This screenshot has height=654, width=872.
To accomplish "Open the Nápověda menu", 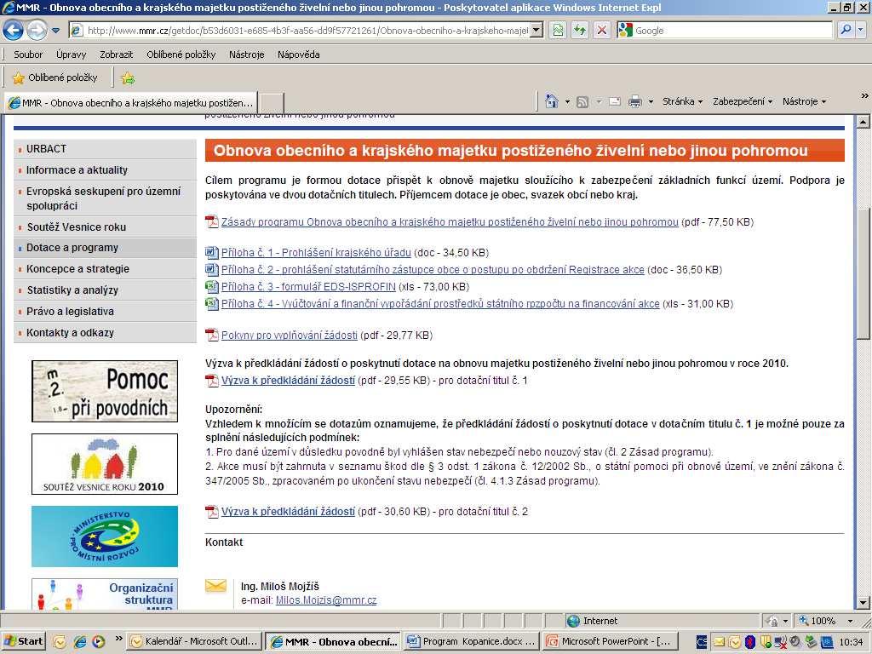I will coord(299,54).
